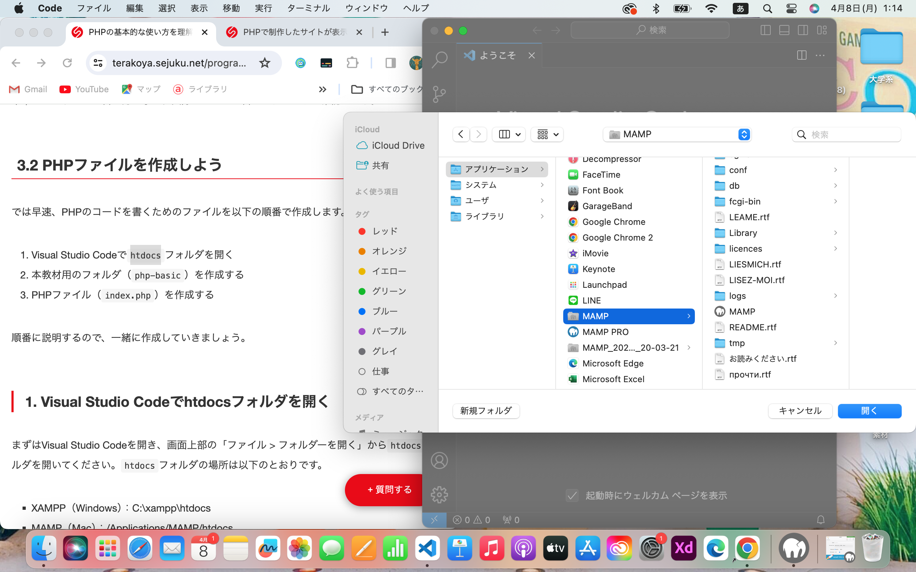Image resolution: width=916 pixels, height=572 pixels.
Task: Toggle secondary sidebar layout icon in VS Code
Action: [803, 30]
